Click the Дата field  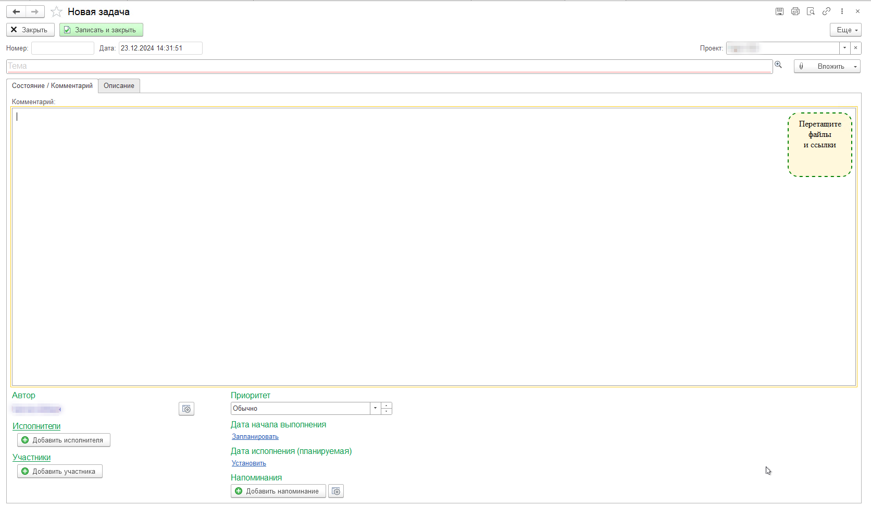160,48
